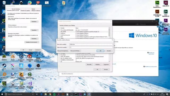Click the Cortana circle in the taskbar
Viewport: 170px width, 96px height.
click(x=6, y=94)
